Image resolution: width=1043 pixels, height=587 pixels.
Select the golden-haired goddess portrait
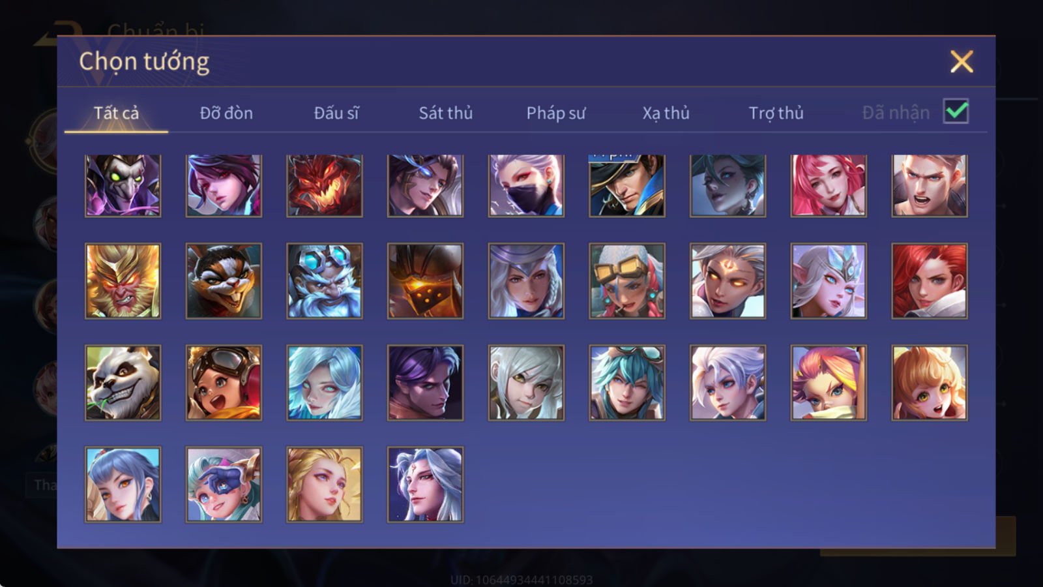pos(325,485)
